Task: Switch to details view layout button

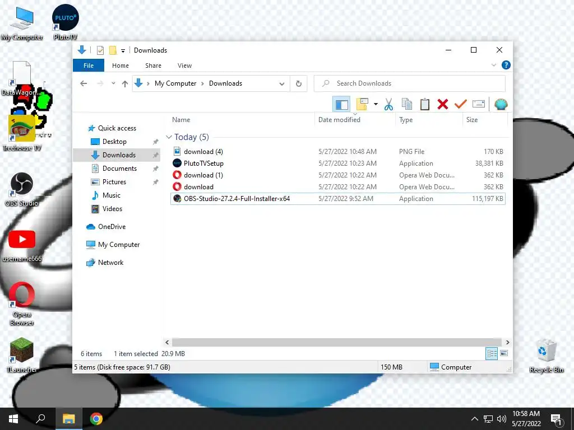Action: pyautogui.click(x=491, y=353)
